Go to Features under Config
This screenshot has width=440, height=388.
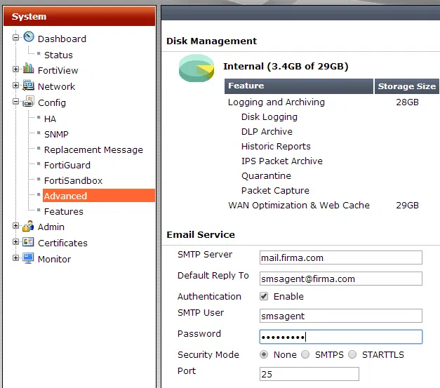(63, 211)
